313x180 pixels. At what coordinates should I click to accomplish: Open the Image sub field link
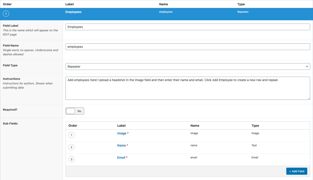coord(122,133)
